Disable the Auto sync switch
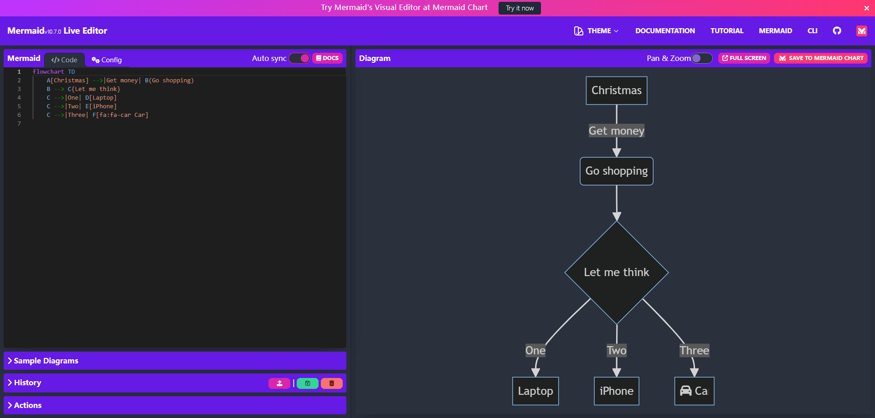Screen dimensions: 875x418 [299, 58]
